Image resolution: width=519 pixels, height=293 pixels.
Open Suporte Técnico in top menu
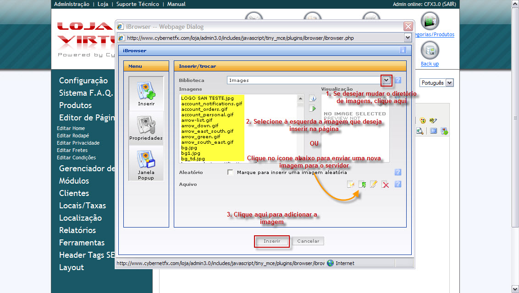tap(138, 4)
